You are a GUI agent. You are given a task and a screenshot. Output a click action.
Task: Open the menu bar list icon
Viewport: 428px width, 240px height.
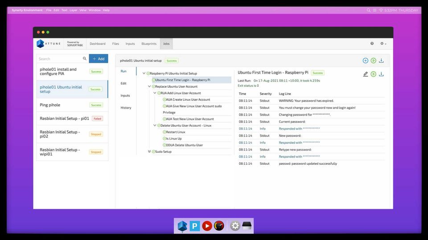[x=374, y=10]
